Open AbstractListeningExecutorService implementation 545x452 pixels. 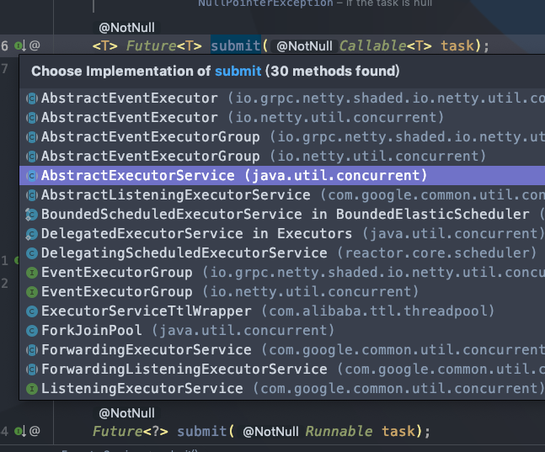coord(282,195)
